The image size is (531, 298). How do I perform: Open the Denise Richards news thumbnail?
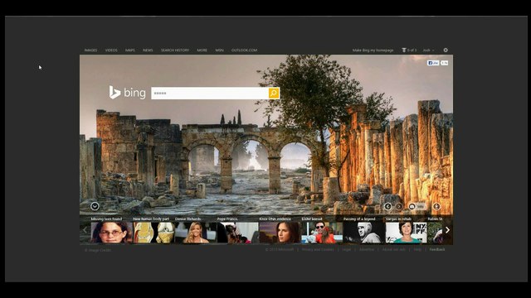point(196,233)
